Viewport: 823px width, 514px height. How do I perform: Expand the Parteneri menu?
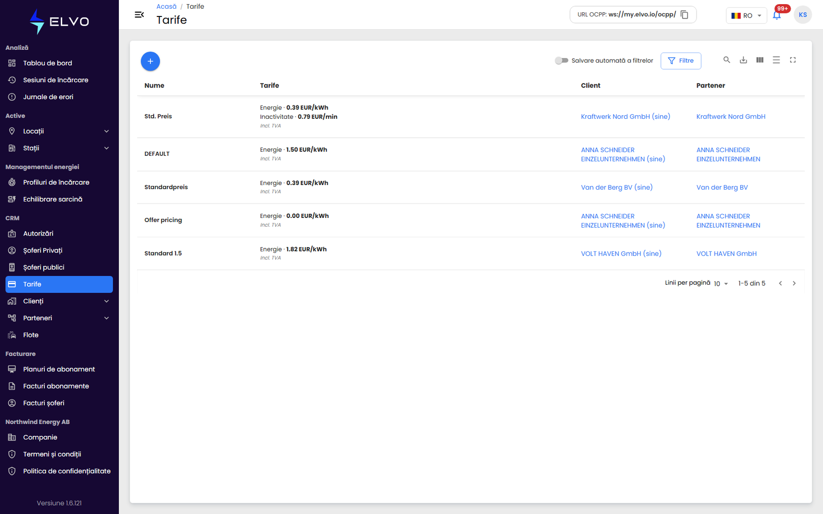tap(59, 318)
